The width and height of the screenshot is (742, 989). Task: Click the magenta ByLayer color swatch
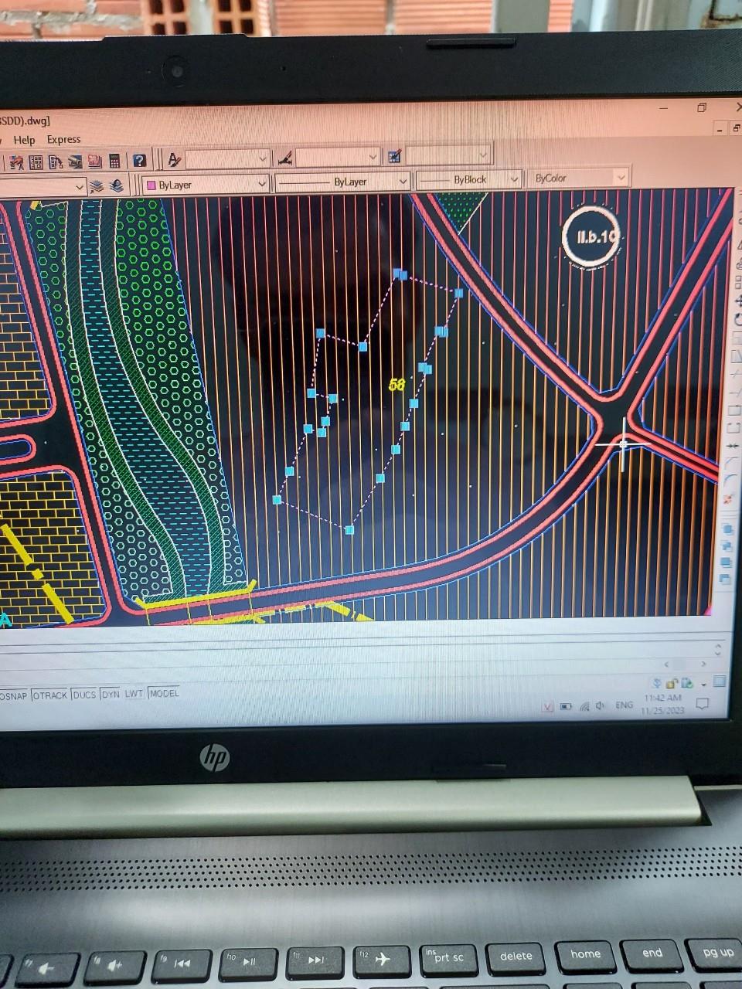pos(151,185)
